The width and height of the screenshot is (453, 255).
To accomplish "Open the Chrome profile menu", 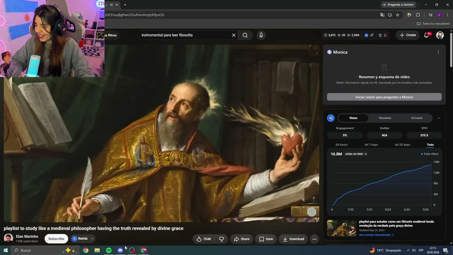I will coord(439,15).
